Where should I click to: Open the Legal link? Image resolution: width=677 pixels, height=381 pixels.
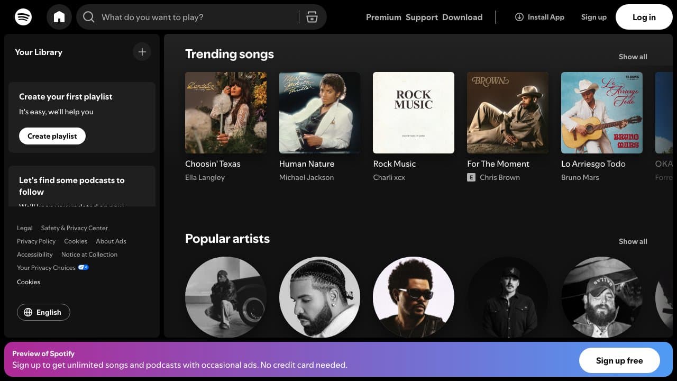pos(25,228)
